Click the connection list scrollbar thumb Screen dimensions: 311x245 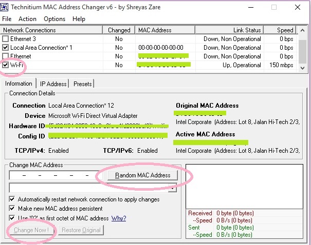tap(302, 52)
